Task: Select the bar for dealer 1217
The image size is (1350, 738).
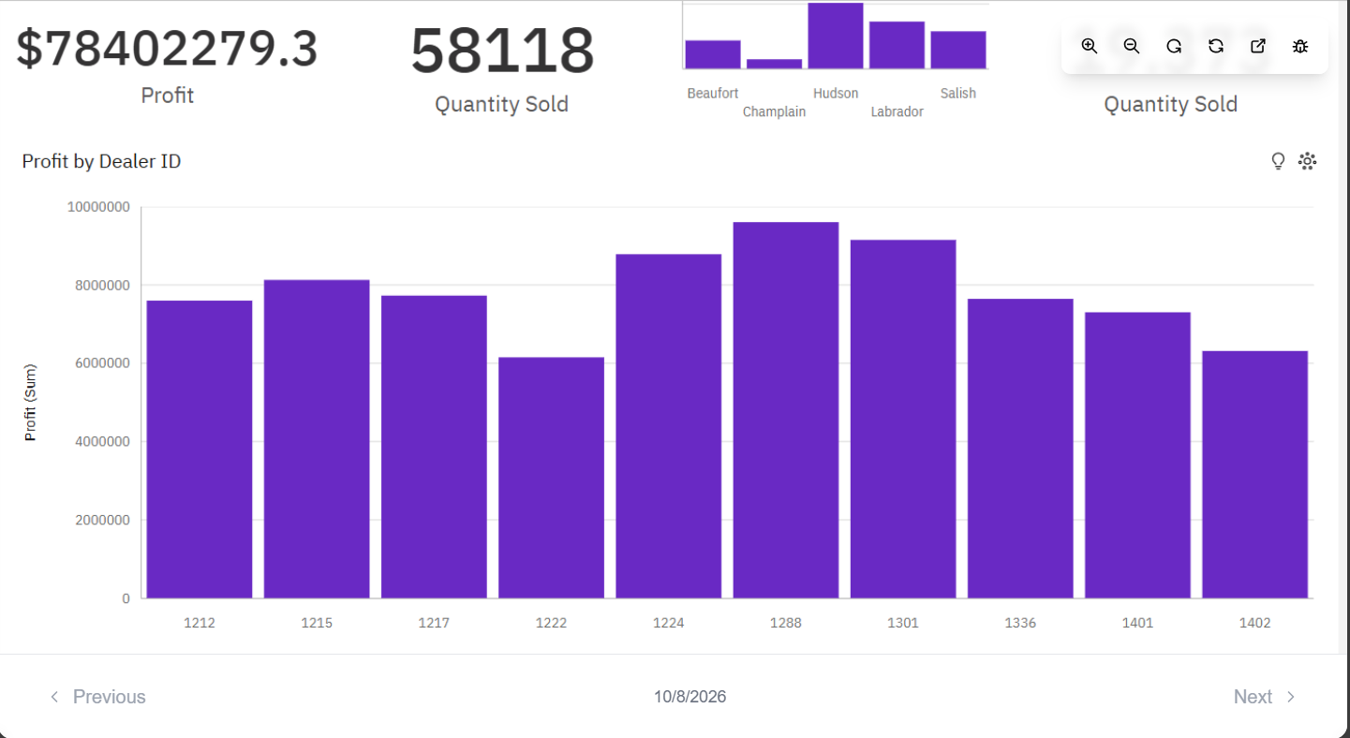Action: tap(434, 447)
